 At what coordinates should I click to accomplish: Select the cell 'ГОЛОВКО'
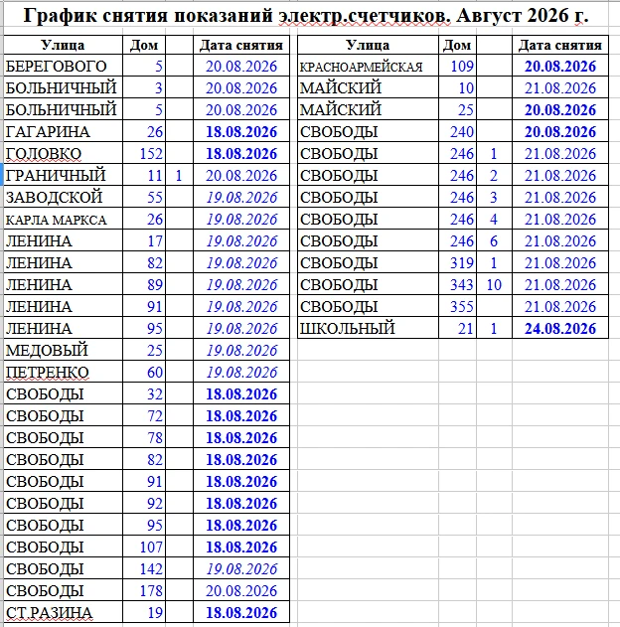tap(64, 154)
